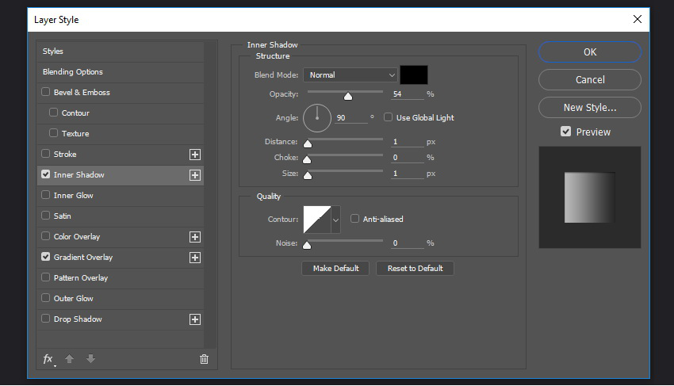This screenshot has height=386, width=674.
Task: Add another Stroke with its plus icon
Action: click(195, 155)
